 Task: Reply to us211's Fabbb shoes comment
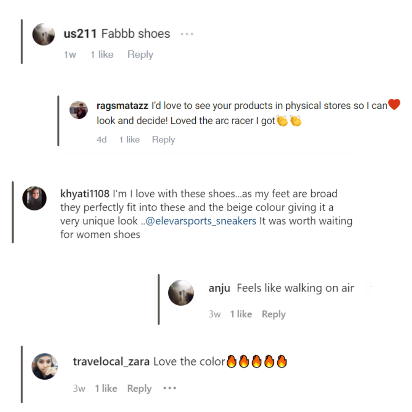click(x=140, y=55)
